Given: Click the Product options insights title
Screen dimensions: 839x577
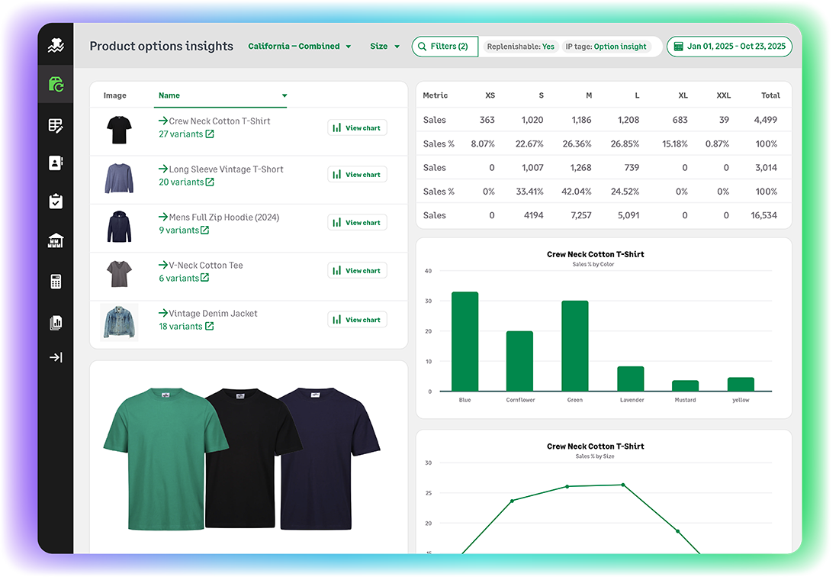Looking at the screenshot, I should point(161,46).
